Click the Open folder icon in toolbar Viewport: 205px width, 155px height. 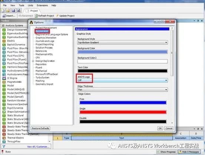tap(8, 11)
